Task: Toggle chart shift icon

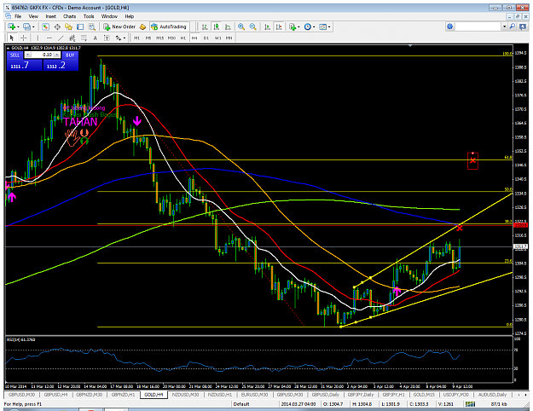Action: point(279,26)
